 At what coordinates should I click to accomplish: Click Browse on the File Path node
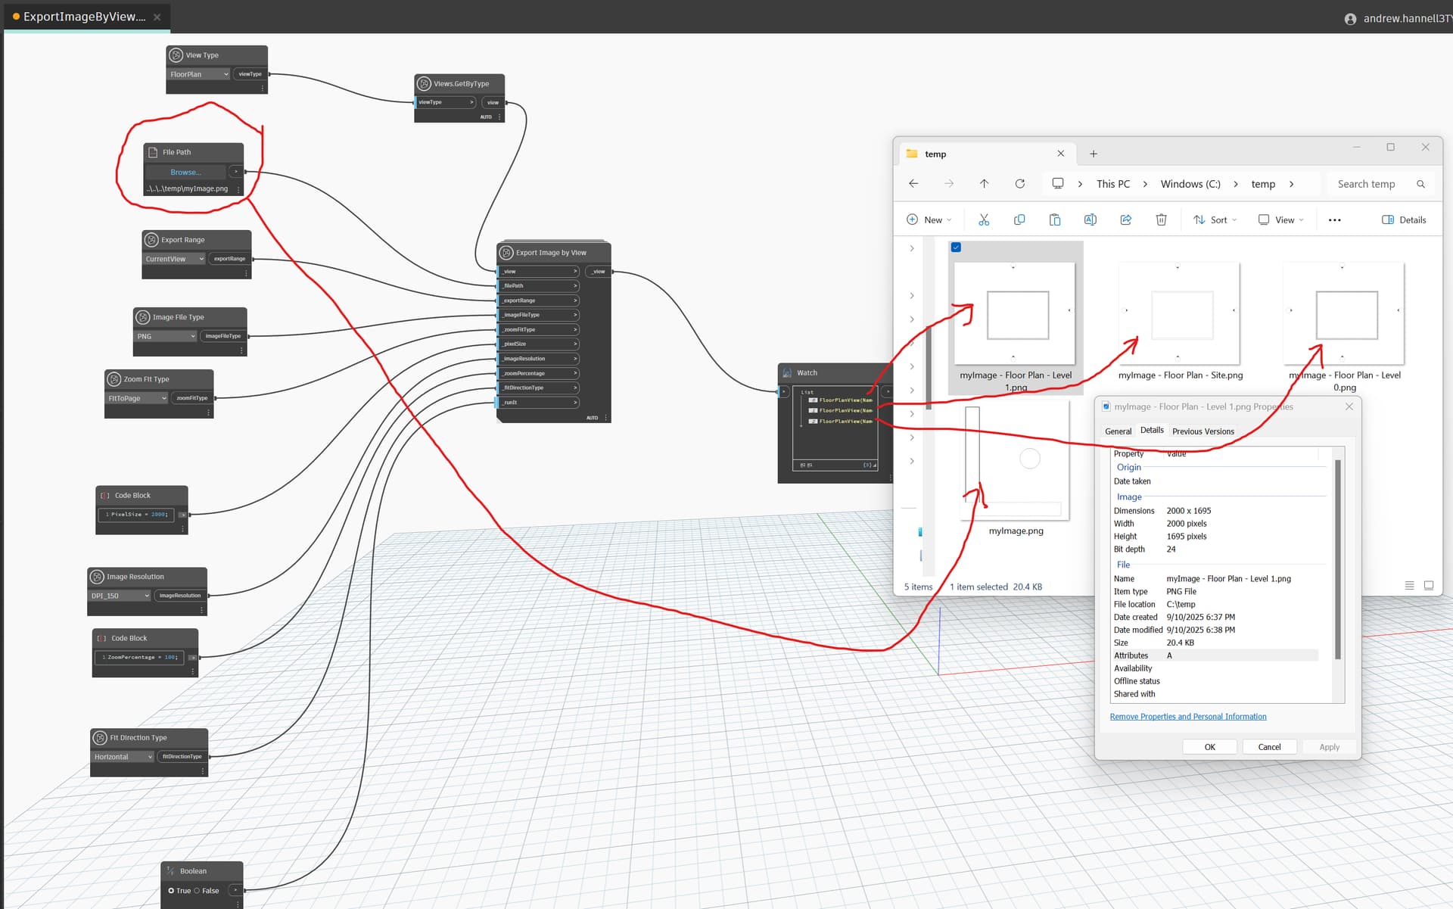coord(185,172)
